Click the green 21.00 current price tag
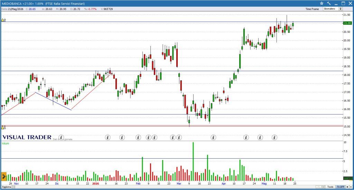This screenshot has width=354, height=190. (x=347, y=23)
